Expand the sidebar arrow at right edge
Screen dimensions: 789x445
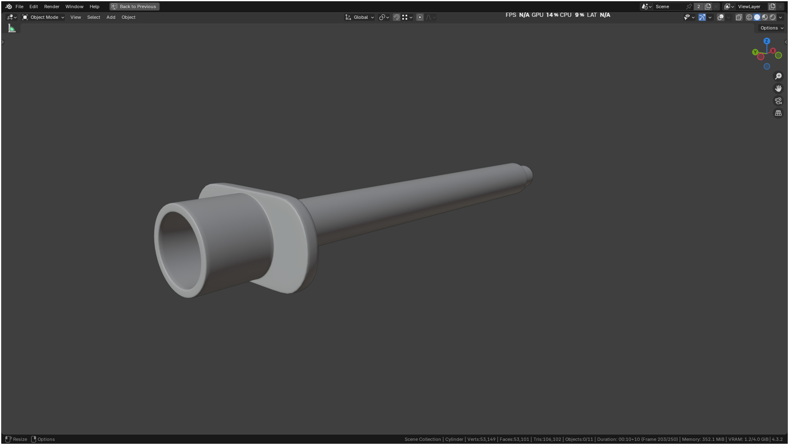[x=785, y=42]
